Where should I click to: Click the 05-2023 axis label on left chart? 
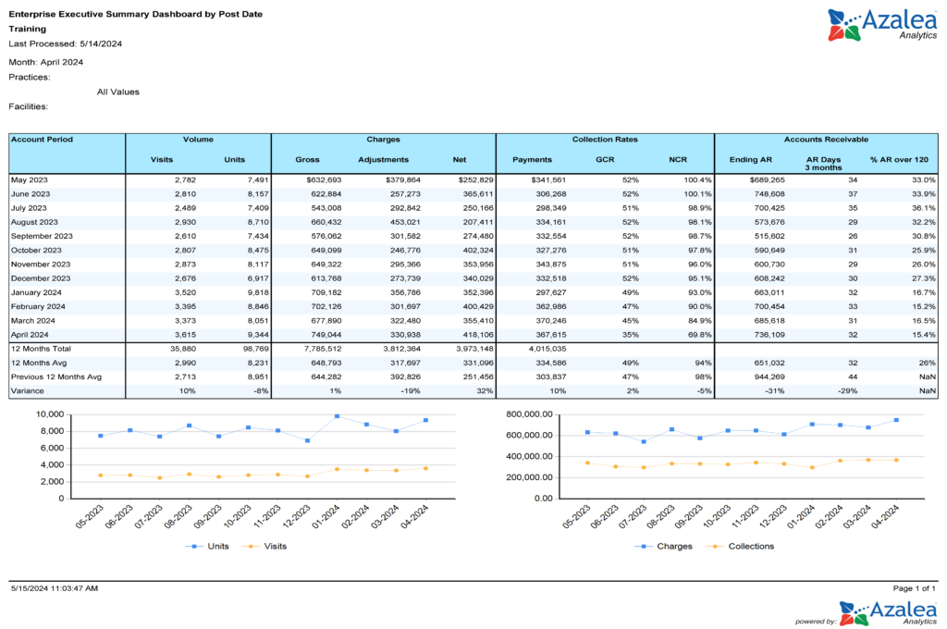91,518
